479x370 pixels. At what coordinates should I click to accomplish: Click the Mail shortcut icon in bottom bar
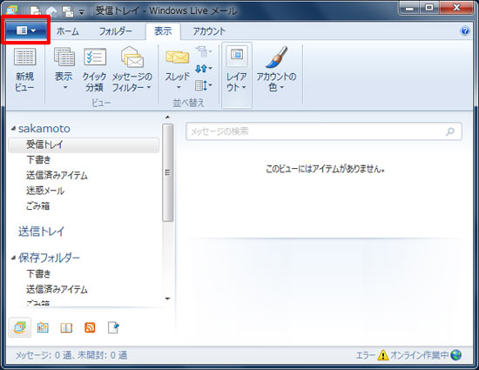pos(20,328)
